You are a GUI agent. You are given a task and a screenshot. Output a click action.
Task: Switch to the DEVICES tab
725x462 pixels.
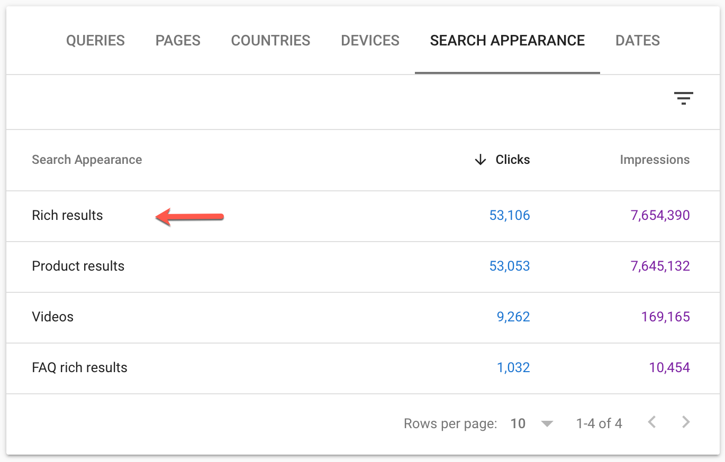(370, 40)
